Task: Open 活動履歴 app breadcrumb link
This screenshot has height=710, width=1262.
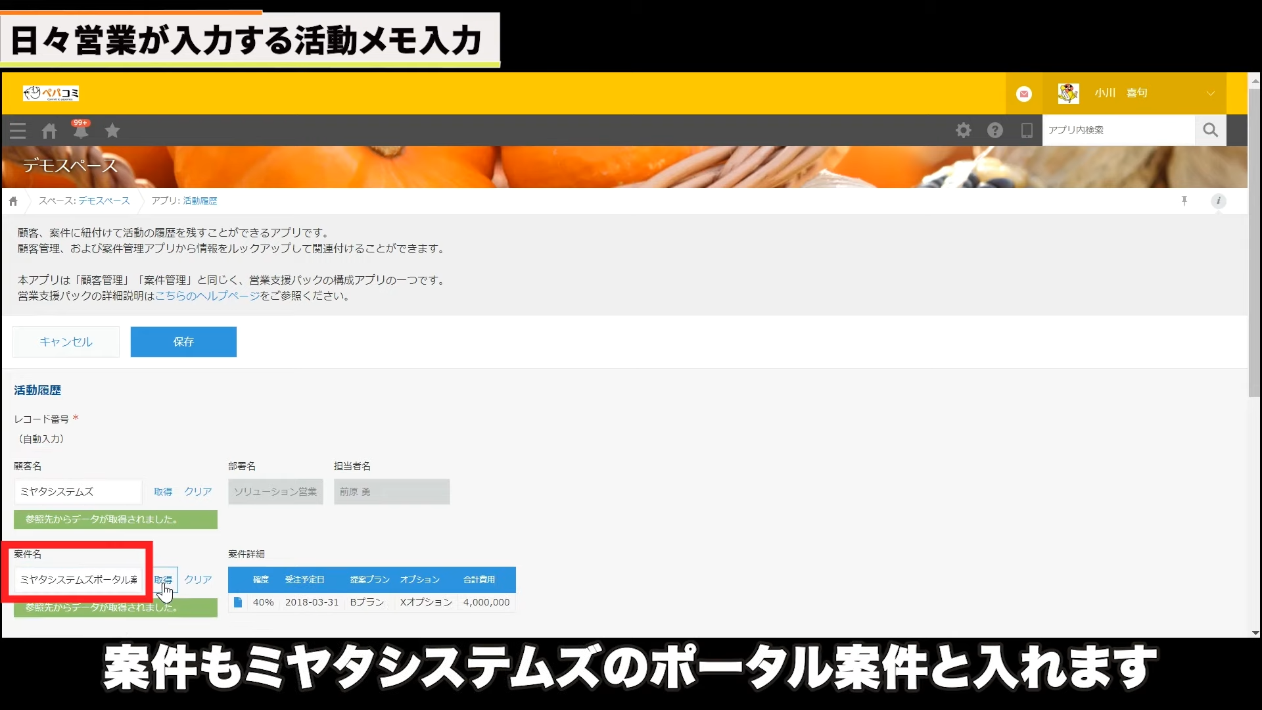Action: [200, 201]
